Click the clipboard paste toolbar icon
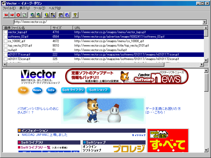This screenshot has height=158, width=211. point(61,15)
